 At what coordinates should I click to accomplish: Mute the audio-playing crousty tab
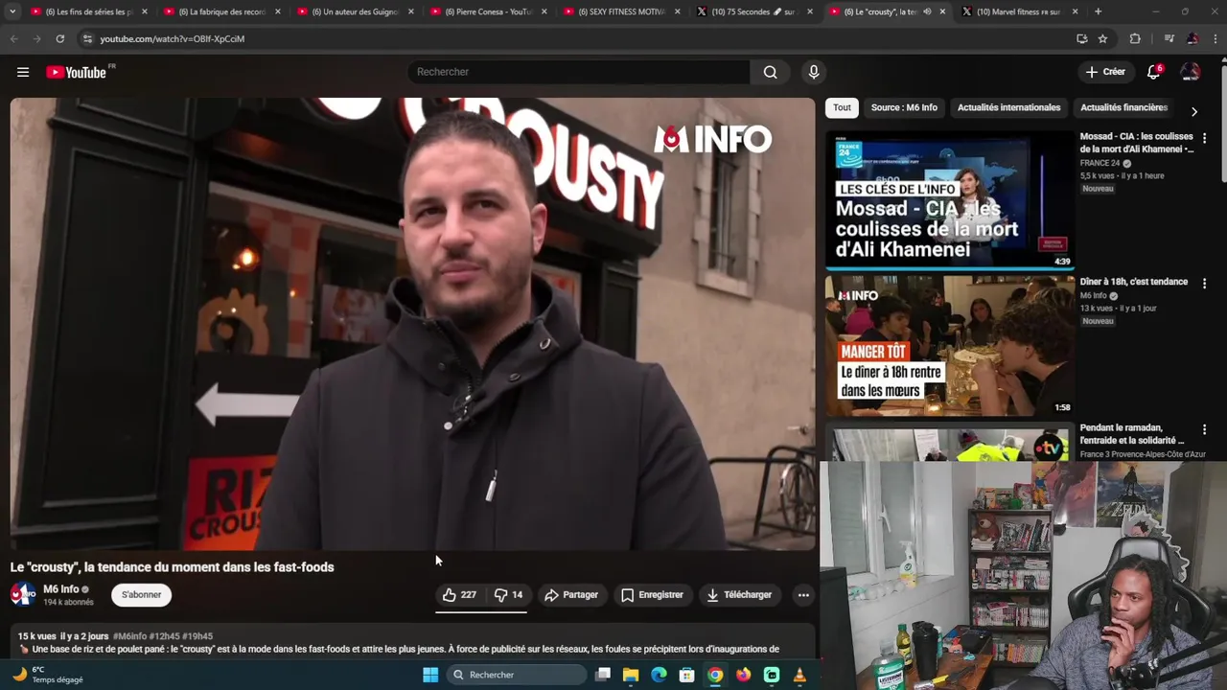point(927,11)
